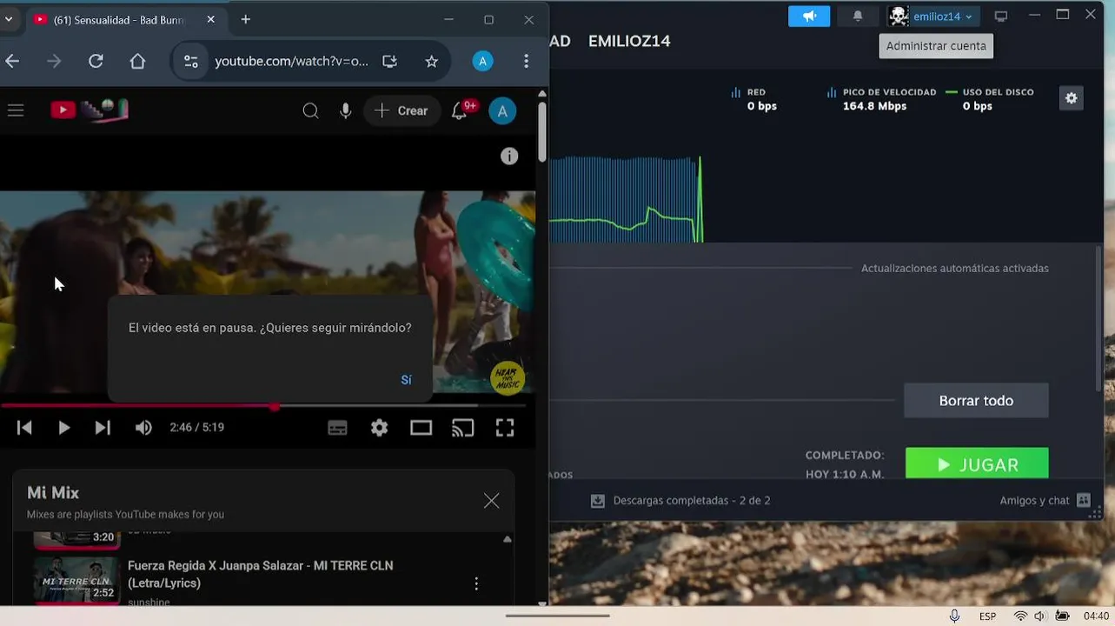This screenshot has height=626, width=1115.
Task: Skip to previous video
Action: (24, 427)
